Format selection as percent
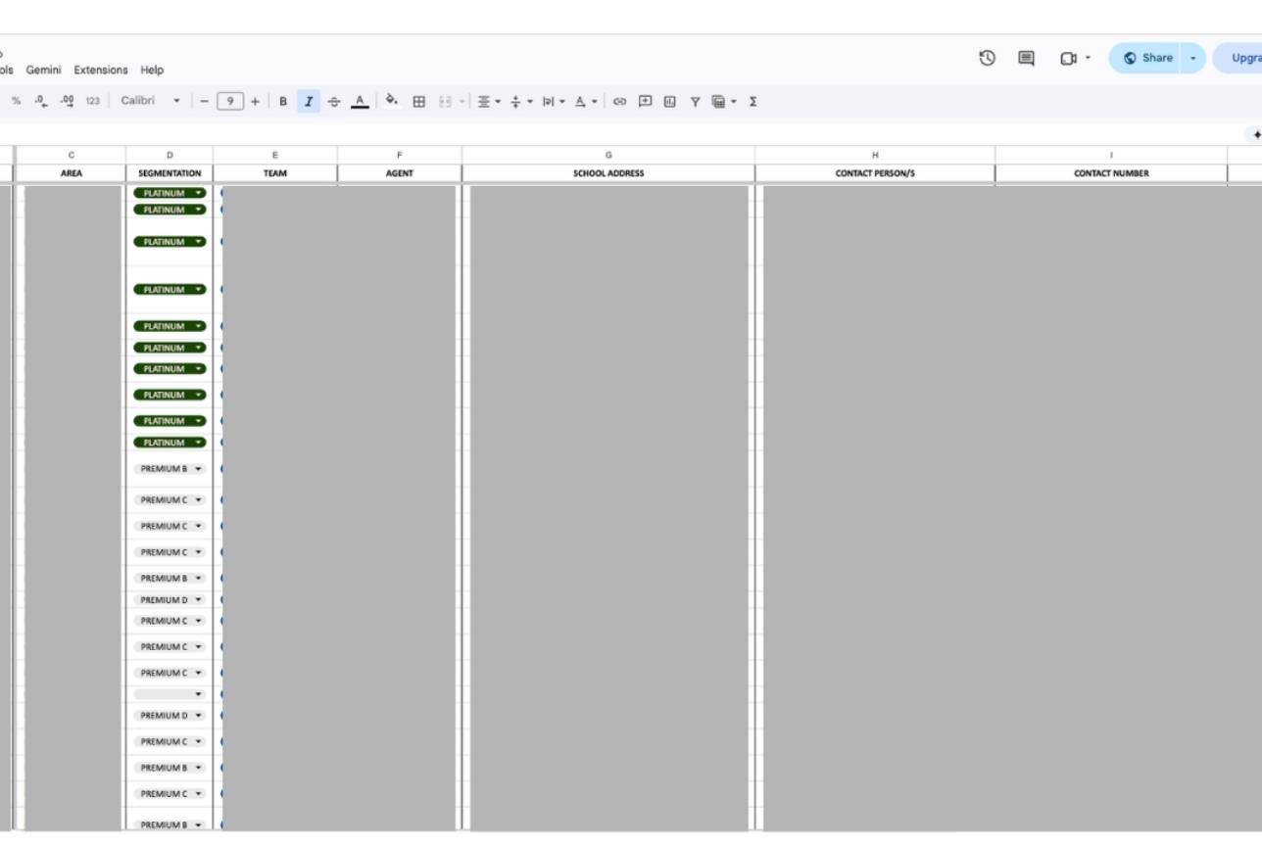The image size is (1262, 846). pos(16,101)
